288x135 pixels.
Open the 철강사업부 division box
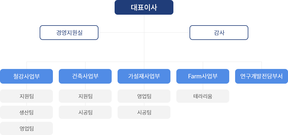click(26, 76)
